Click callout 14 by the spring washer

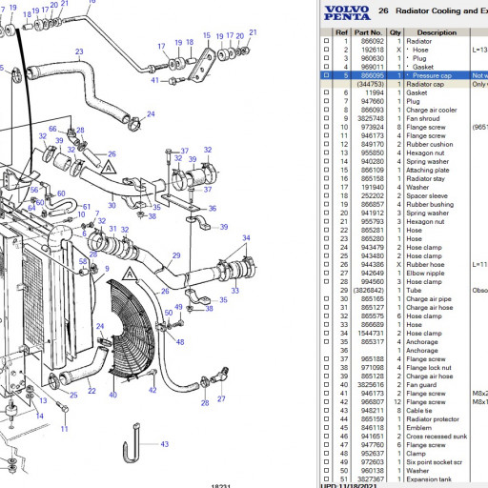click(40, 416)
